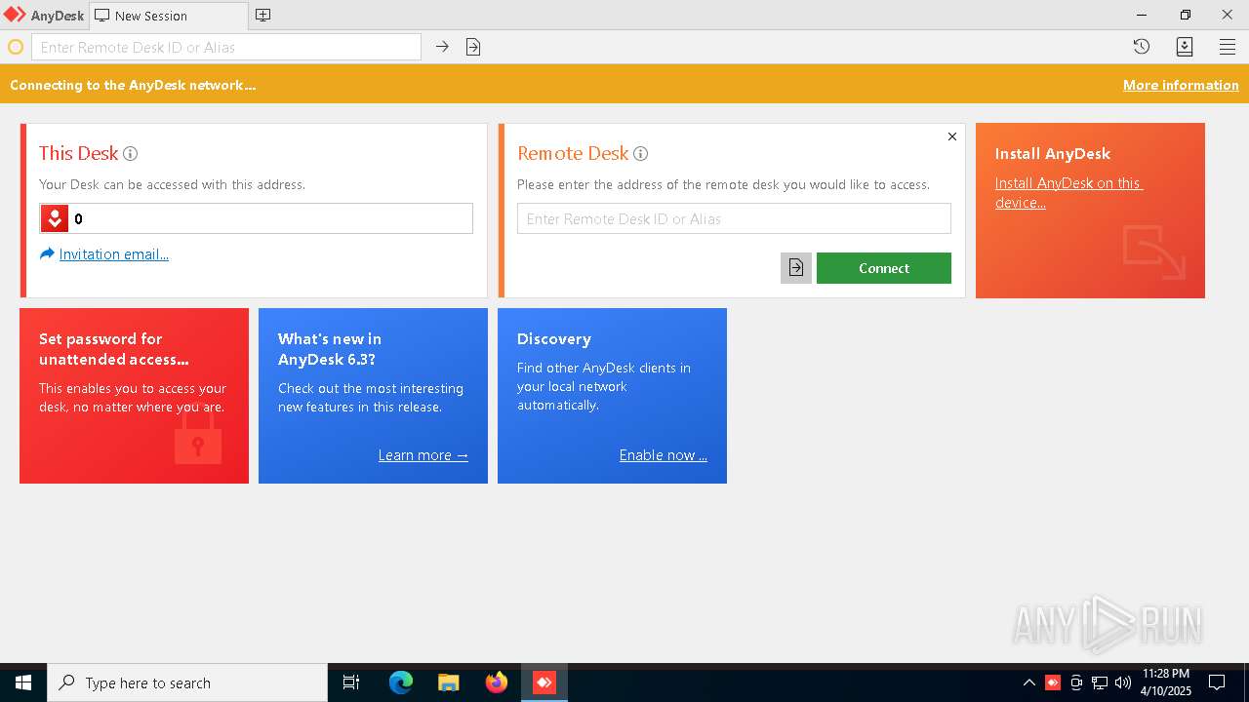Image resolution: width=1249 pixels, height=702 pixels.
Task: Launch Firefox from taskbar
Action: (497, 682)
